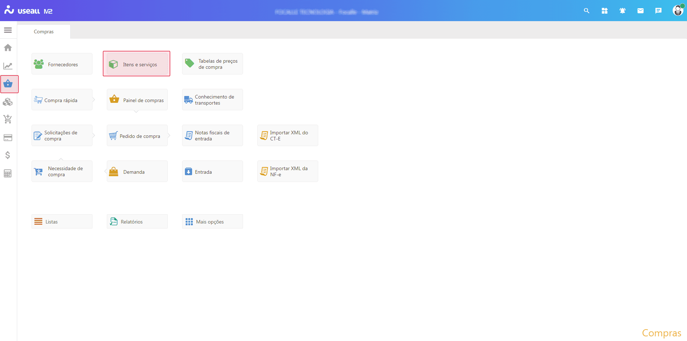Image resolution: width=687 pixels, height=341 pixels.
Task: Go to the Home icon in sidebar
Action: pos(8,48)
